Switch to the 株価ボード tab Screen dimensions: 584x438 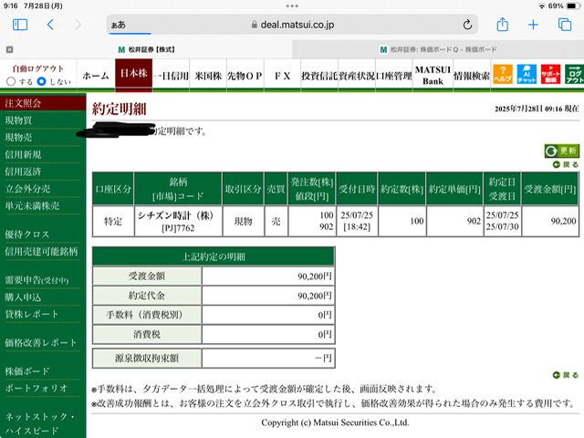pos(438,49)
